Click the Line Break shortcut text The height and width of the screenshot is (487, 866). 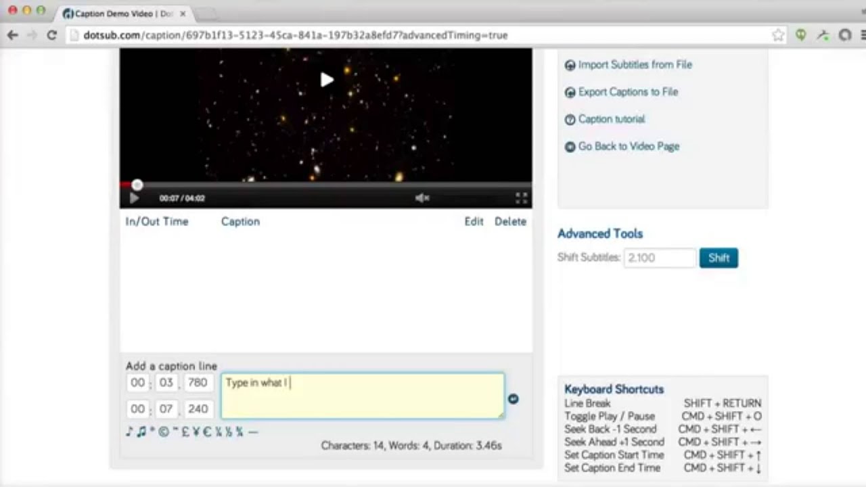pos(587,403)
